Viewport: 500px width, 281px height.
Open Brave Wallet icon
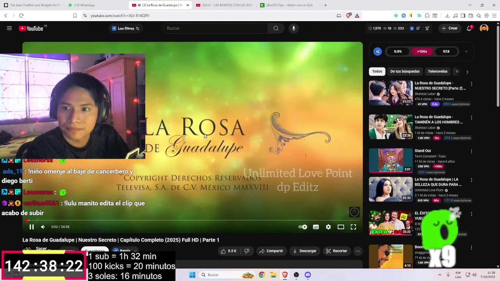(471, 16)
